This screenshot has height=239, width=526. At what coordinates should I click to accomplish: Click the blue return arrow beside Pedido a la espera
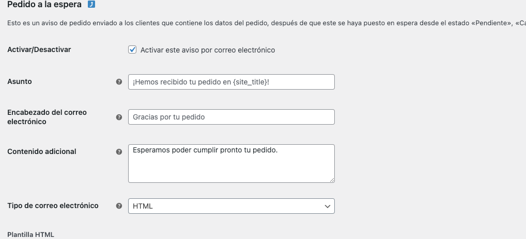click(x=91, y=4)
